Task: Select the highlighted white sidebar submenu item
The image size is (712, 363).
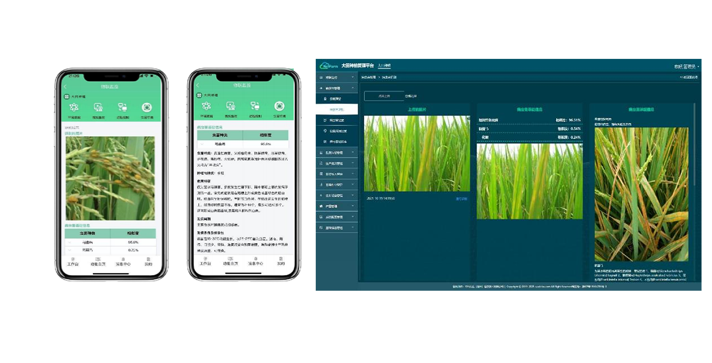Action: [x=337, y=109]
